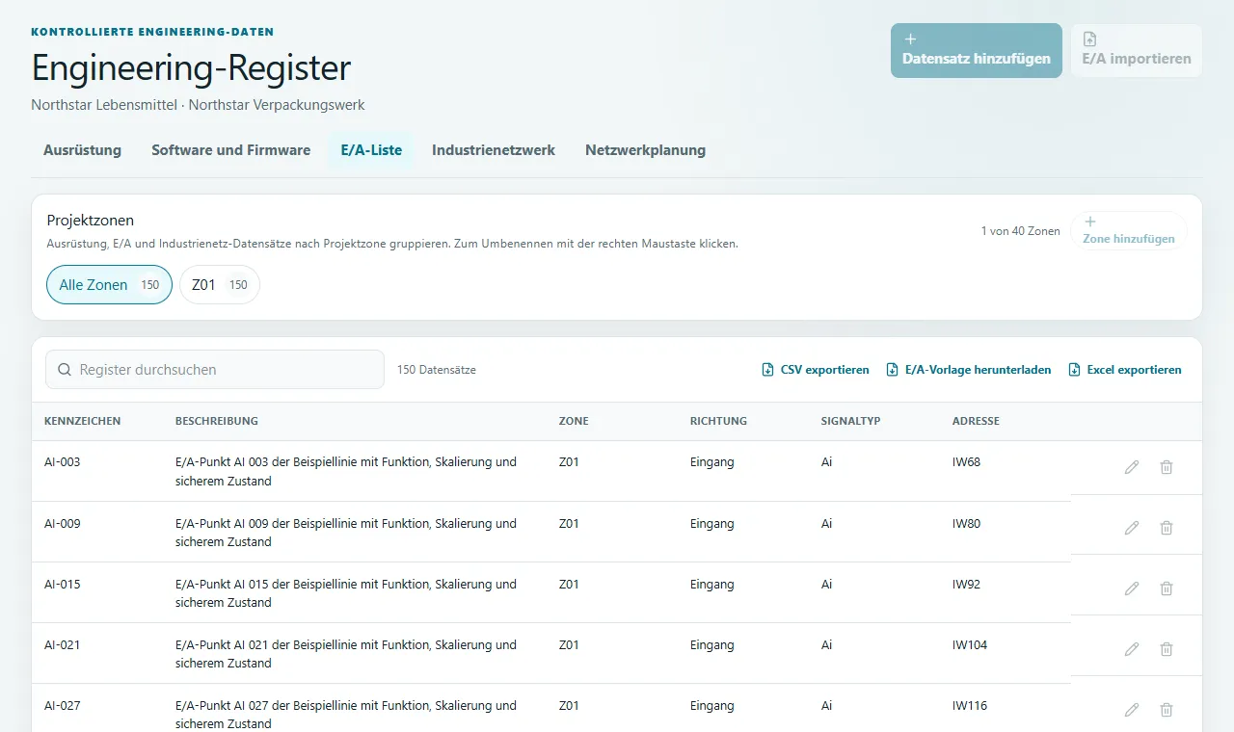1234x732 pixels.
Task: Delete the AI-003 record trash icon
Action: (1167, 467)
